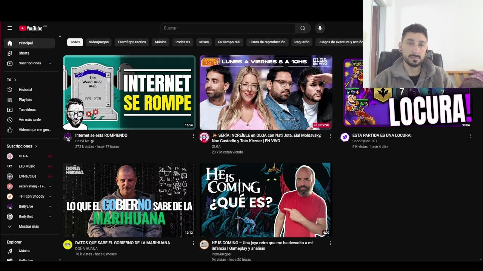Image resolution: width=483 pixels, height=271 pixels.
Task: Open the MARIHUANA video thumbnail
Action: pos(129,200)
